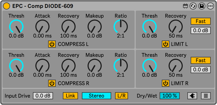Image resolution: width=217 pixels, height=105 pixels.
Task: Click the Thresh knob in LIMIT R
Action: click(x=150, y=66)
